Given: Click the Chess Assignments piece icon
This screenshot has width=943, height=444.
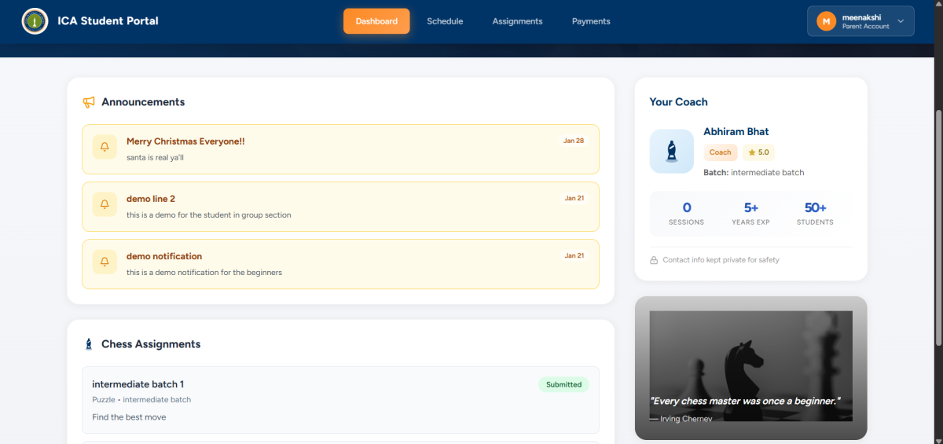Looking at the screenshot, I should [x=89, y=344].
